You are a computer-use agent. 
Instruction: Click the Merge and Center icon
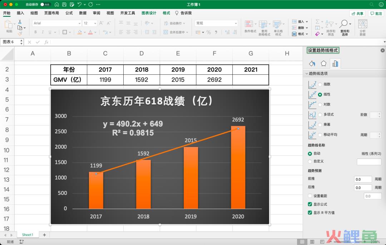pos(166,32)
